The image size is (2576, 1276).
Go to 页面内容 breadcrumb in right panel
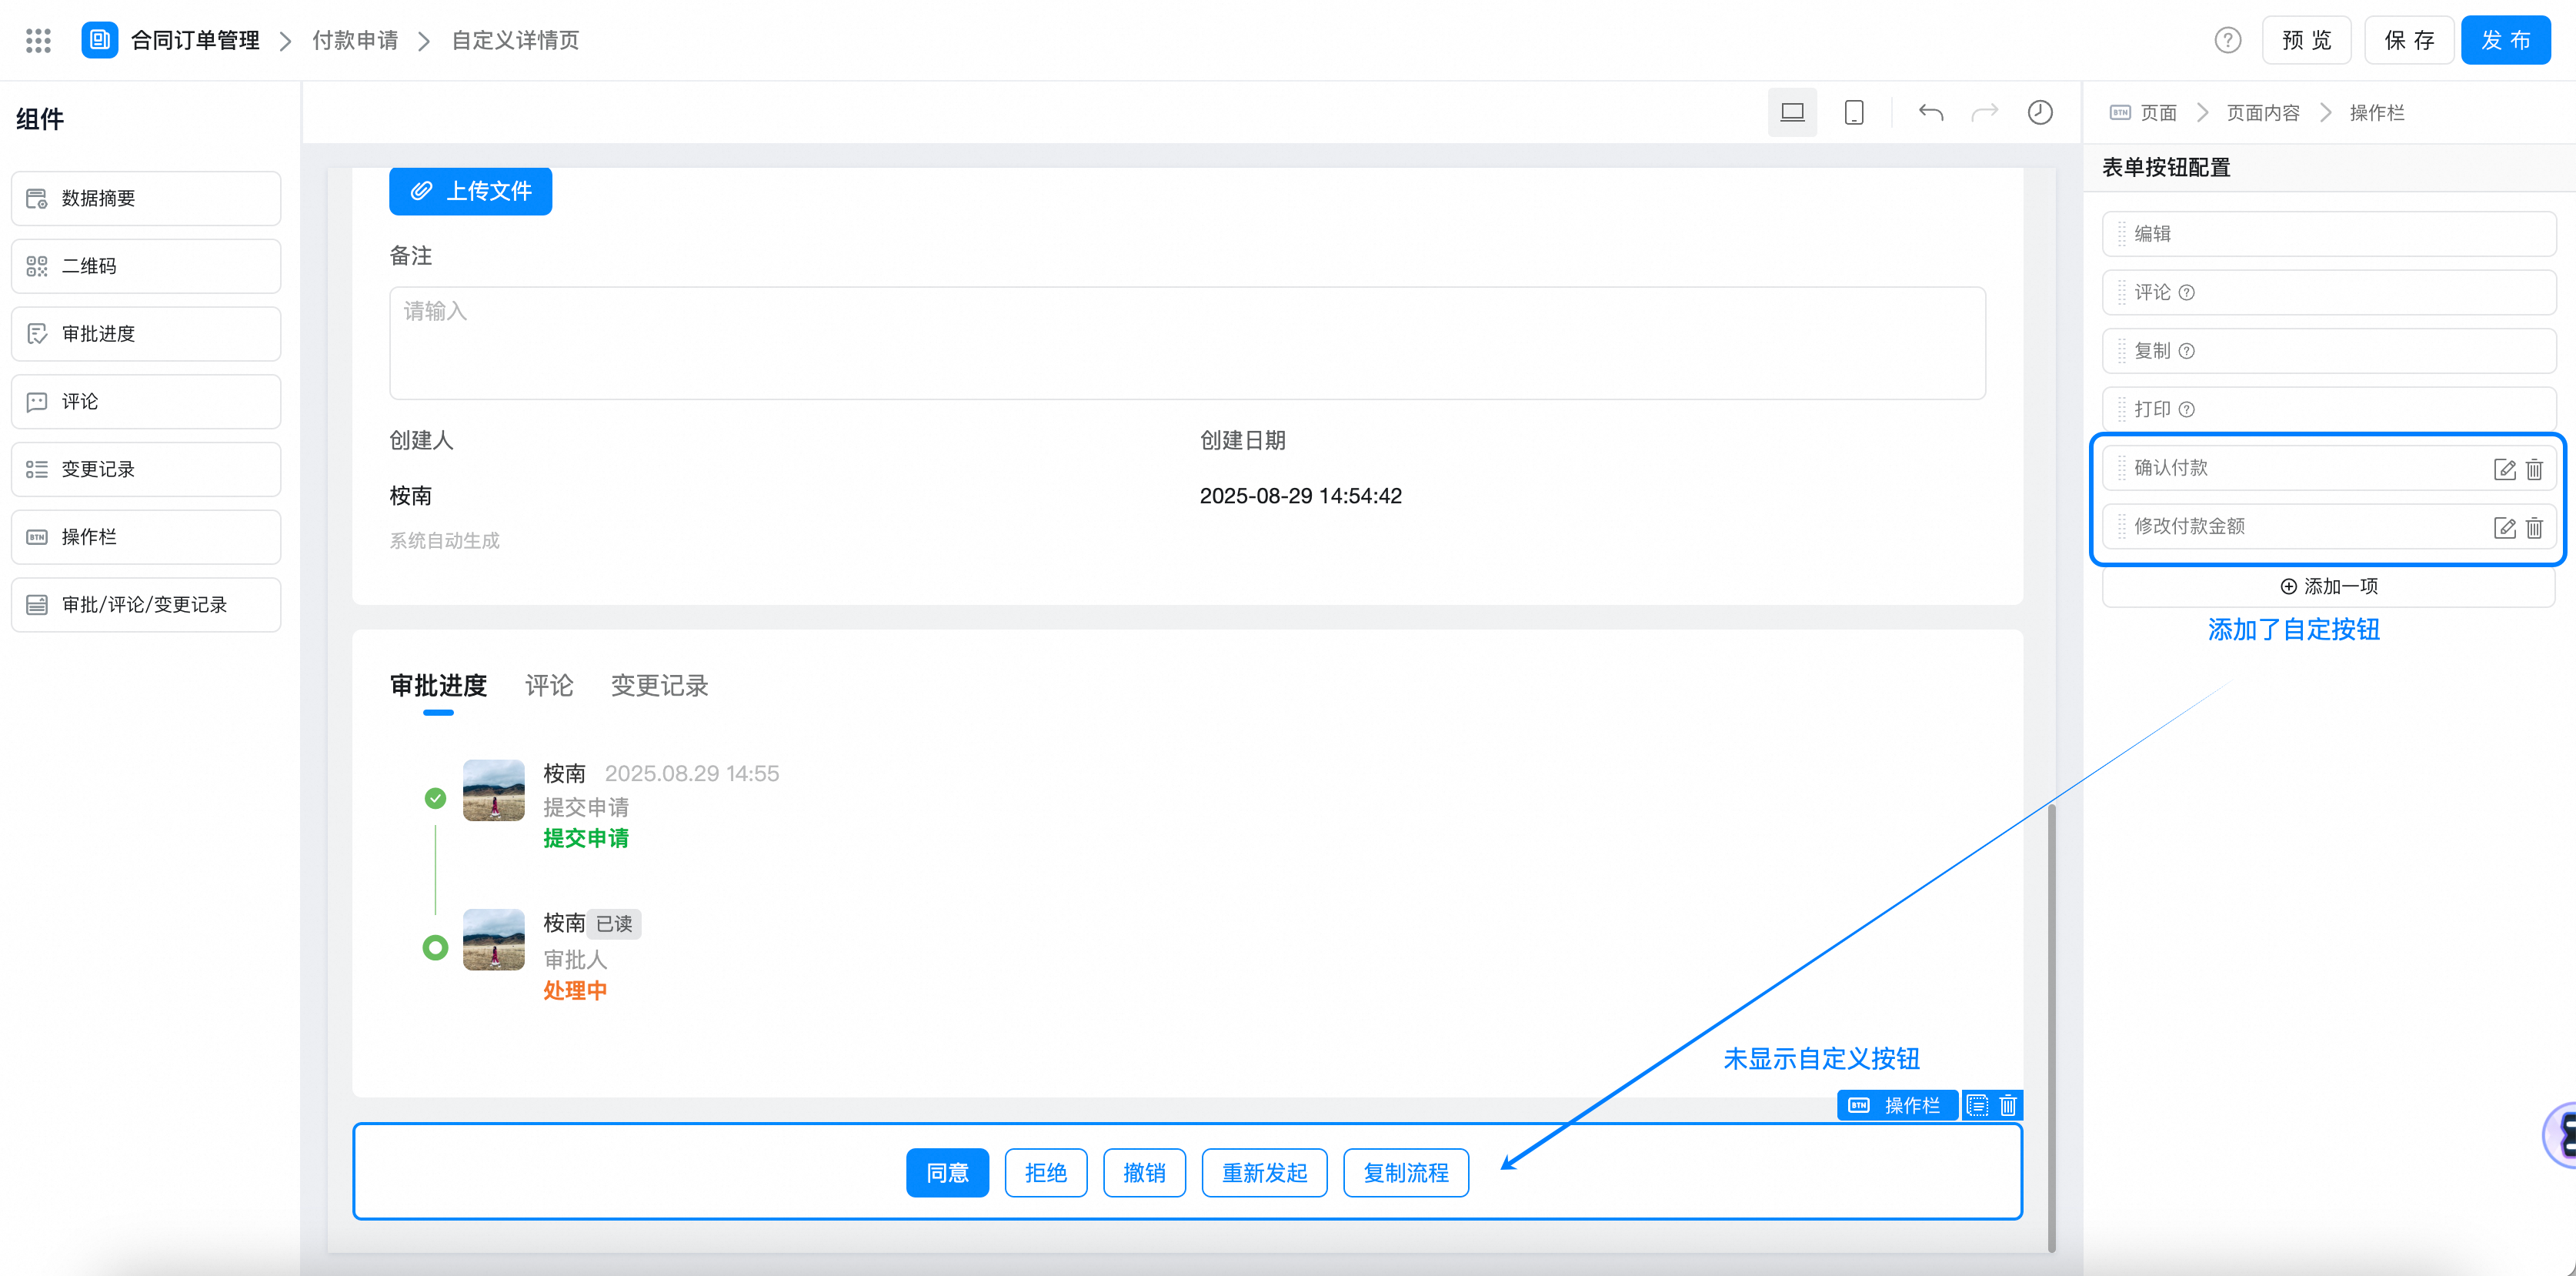pos(2262,113)
